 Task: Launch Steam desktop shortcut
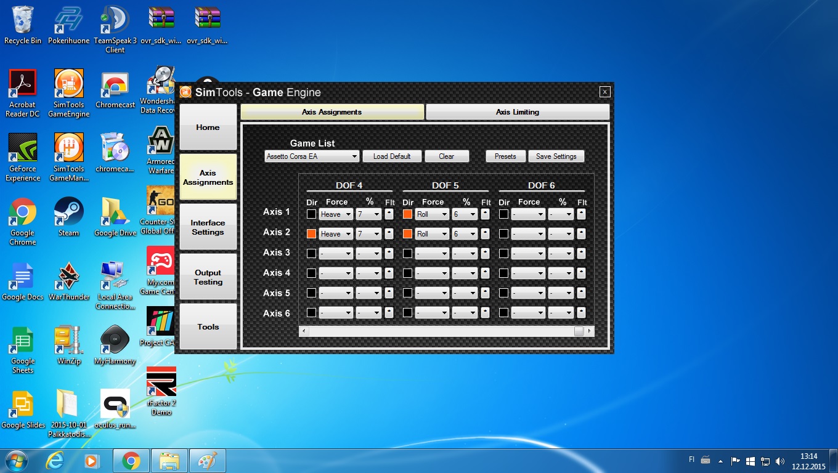click(69, 217)
